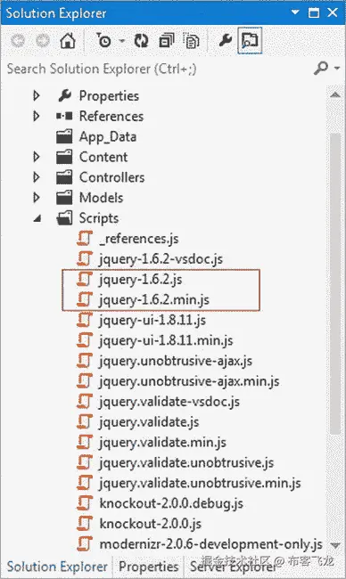Select file jquery-ui-1.8.11.js
The image size is (346, 579).
pyautogui.click(x=152, y=320)
